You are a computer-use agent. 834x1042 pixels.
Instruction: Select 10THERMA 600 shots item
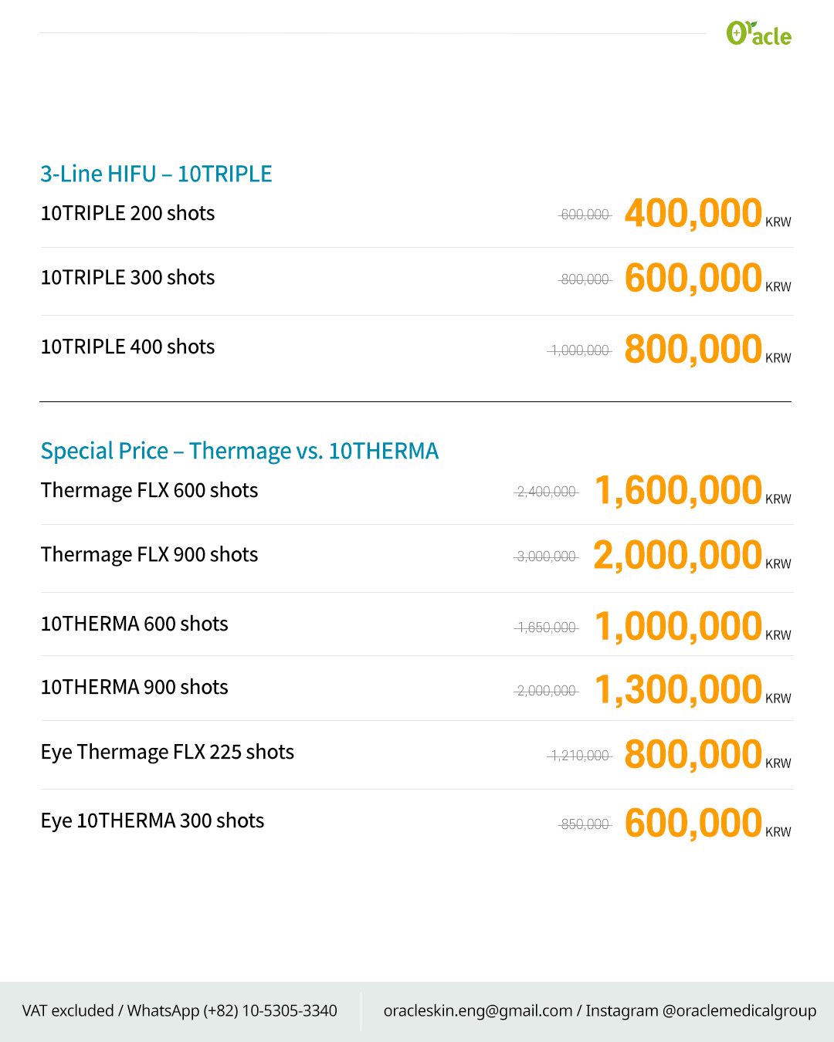(x=134, y=624)
